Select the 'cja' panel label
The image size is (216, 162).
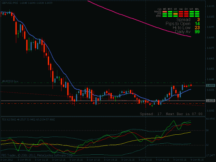(x=159, y=9)
